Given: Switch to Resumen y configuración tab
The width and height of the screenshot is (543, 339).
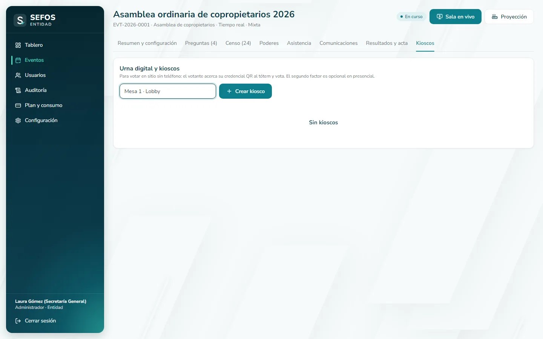Looking at the screenshot, I should point(147,43).
